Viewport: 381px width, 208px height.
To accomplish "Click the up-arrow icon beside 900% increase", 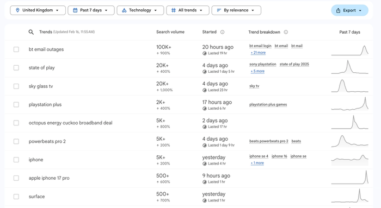I will 158,53.
